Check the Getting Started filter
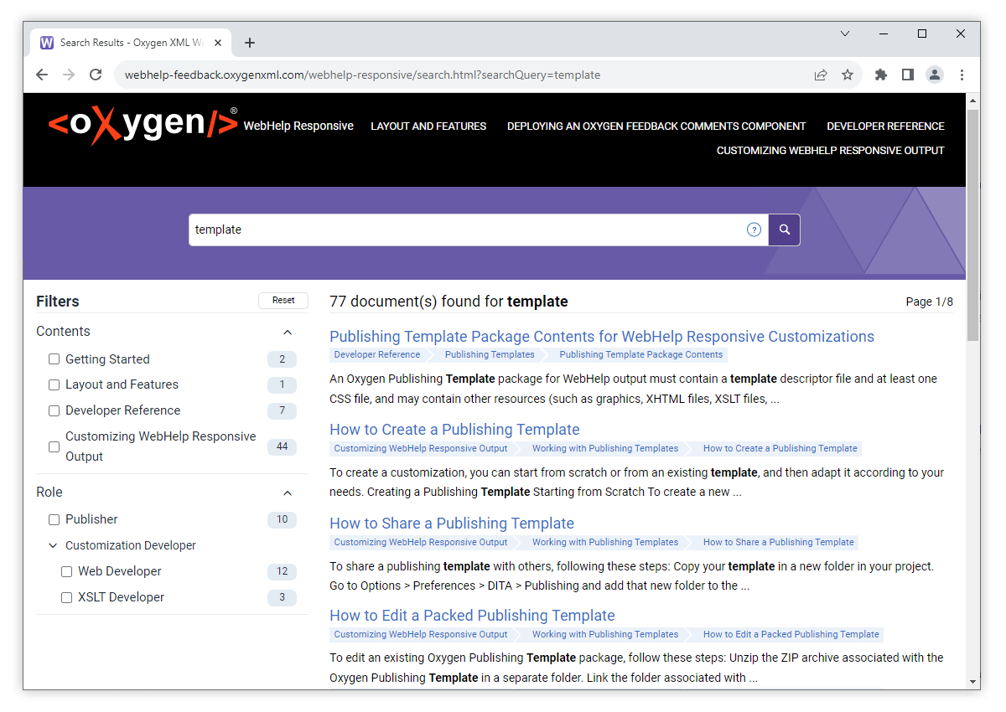 (x=54, y=359)
